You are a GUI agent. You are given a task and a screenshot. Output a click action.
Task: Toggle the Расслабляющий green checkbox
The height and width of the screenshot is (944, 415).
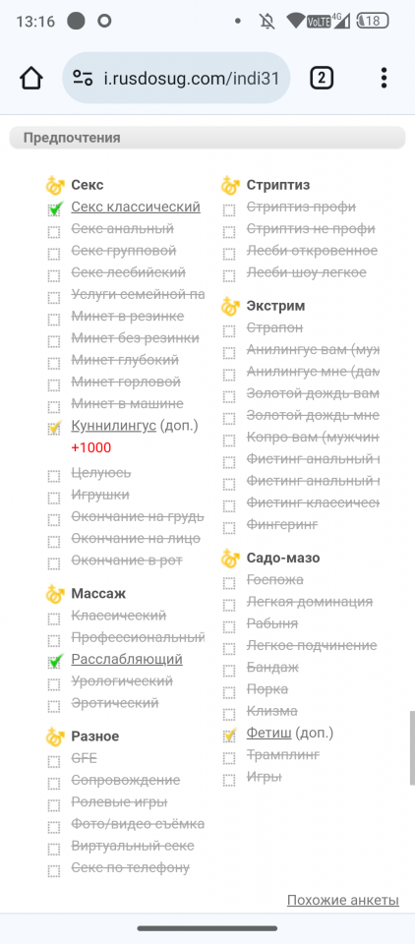coord(55,661)
